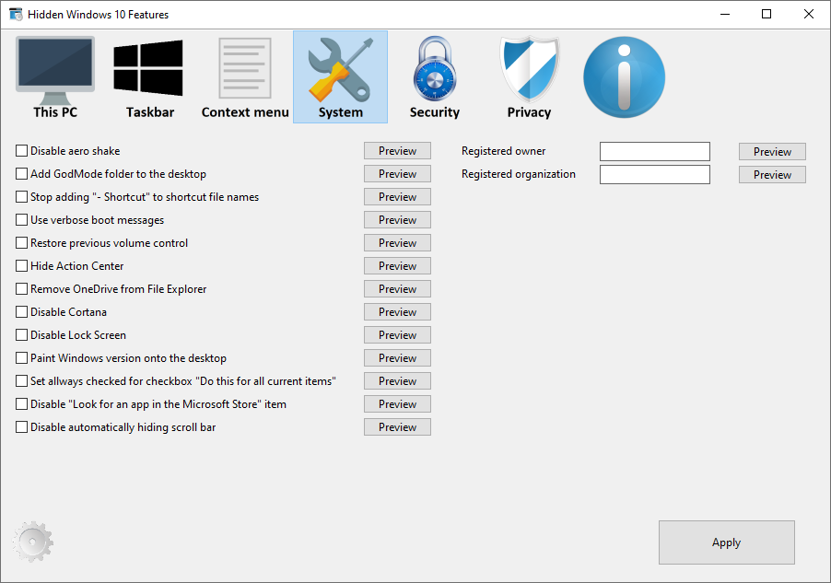831x583 pixels.
Task: Click the gear icon at bottom left
Action: click(33, 542)
